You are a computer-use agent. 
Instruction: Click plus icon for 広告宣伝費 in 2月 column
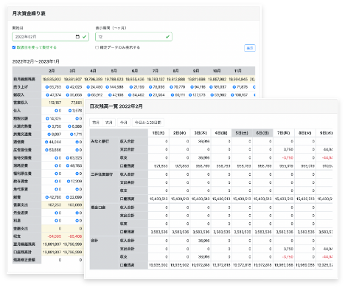coord(46,150)
